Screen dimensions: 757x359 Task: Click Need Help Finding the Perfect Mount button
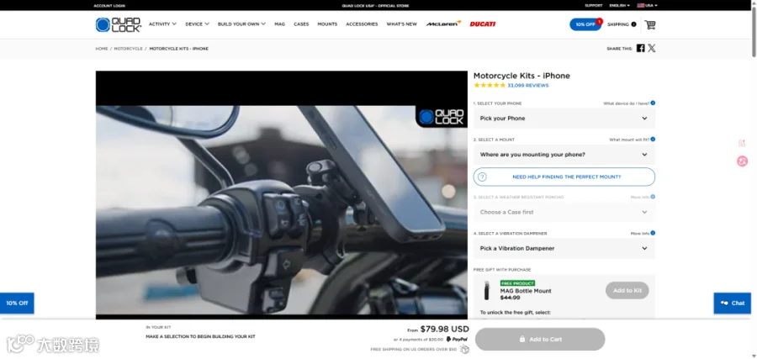tap(564, 177)
